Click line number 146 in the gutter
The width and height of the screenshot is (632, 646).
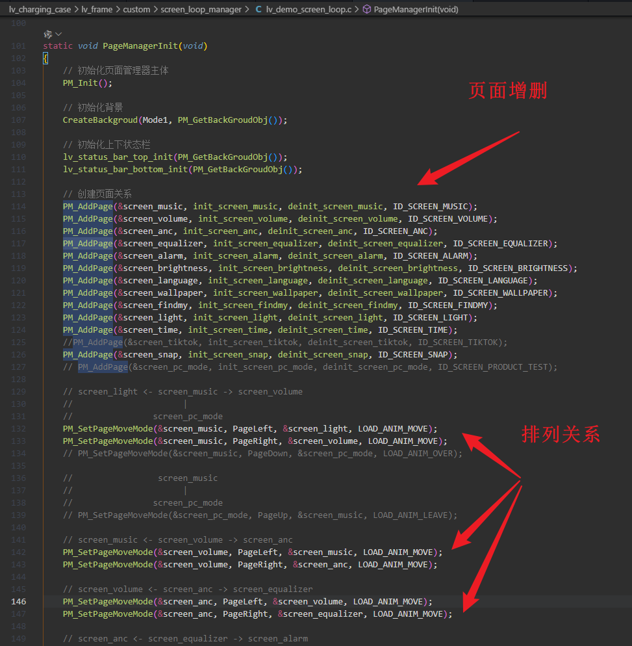[x=19, y=602]
